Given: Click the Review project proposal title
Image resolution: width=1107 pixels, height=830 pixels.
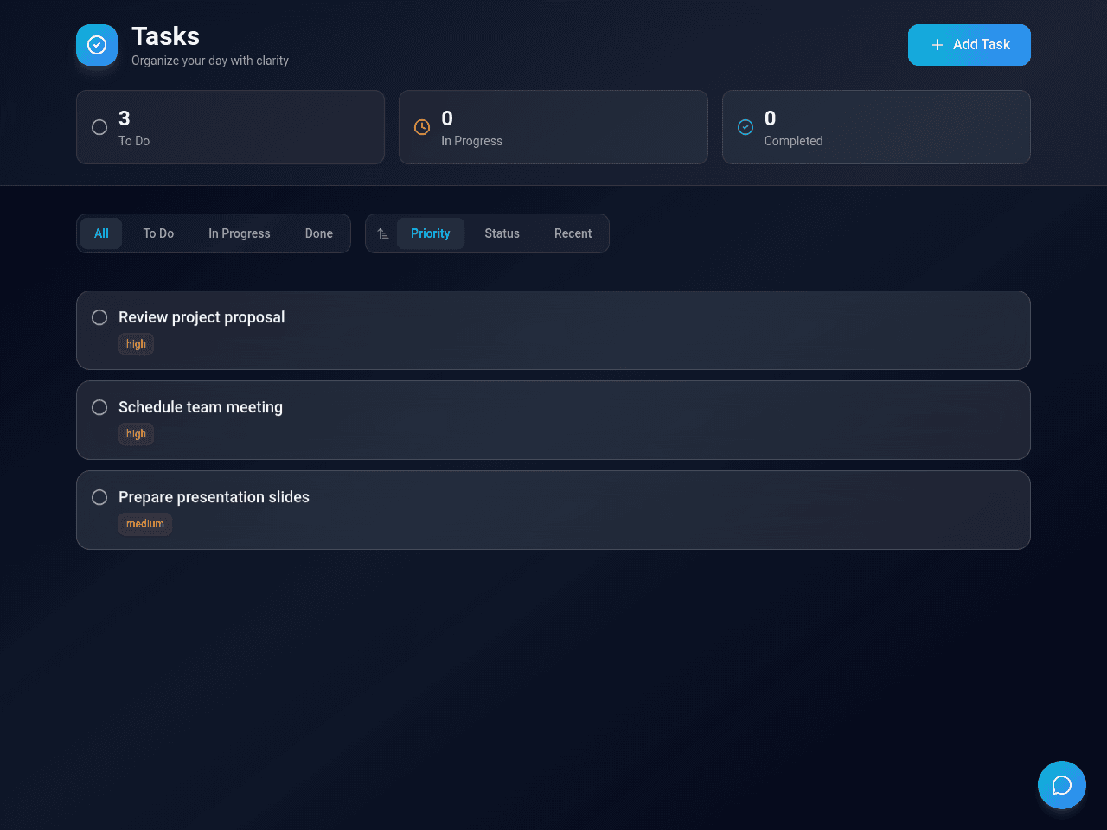Looking at the screenshot, I should (202, 317).
